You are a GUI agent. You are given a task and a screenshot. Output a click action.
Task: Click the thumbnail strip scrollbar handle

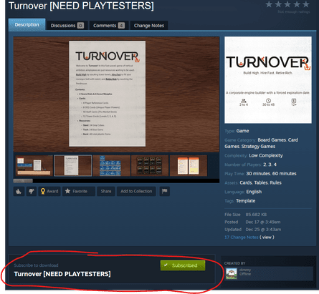coord(23,181)
